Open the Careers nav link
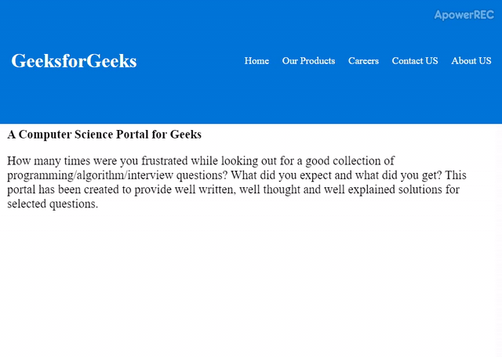This screenshot has height=357, width=502. pyautogui.click(x=363, y=61)
